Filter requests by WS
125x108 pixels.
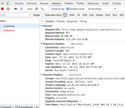click(121, 15)
